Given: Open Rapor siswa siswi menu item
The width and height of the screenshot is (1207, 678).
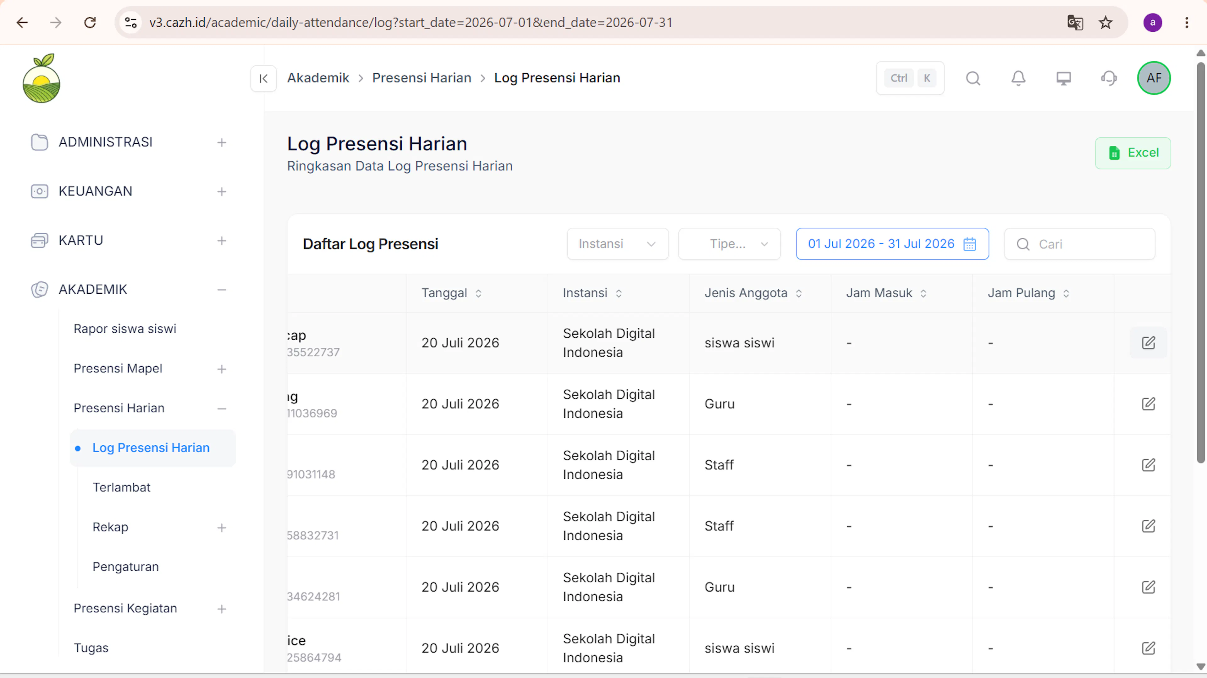Looking at the screenshot, I should [125, 329].
